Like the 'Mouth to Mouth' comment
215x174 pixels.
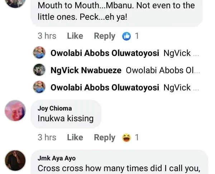(x=75, y=36)
